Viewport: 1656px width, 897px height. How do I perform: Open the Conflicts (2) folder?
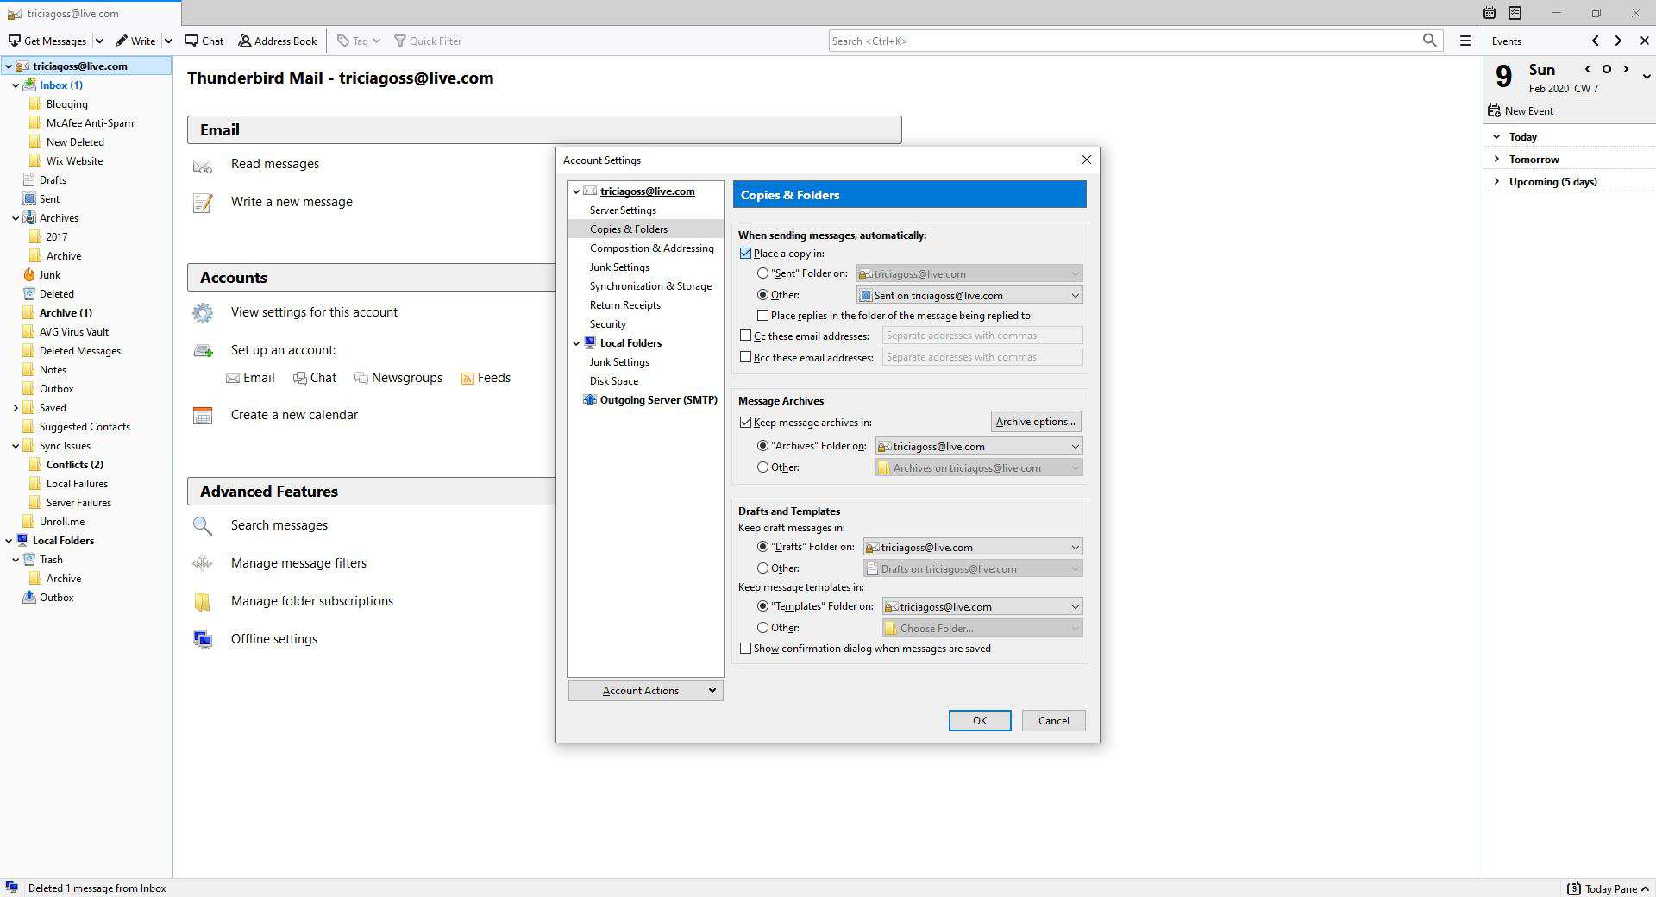pyautogui.click(x=74, y=464)
